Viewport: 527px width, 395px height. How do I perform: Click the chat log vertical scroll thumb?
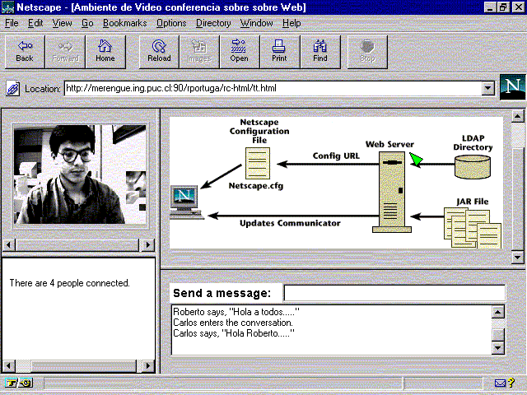tap(497, 334)
